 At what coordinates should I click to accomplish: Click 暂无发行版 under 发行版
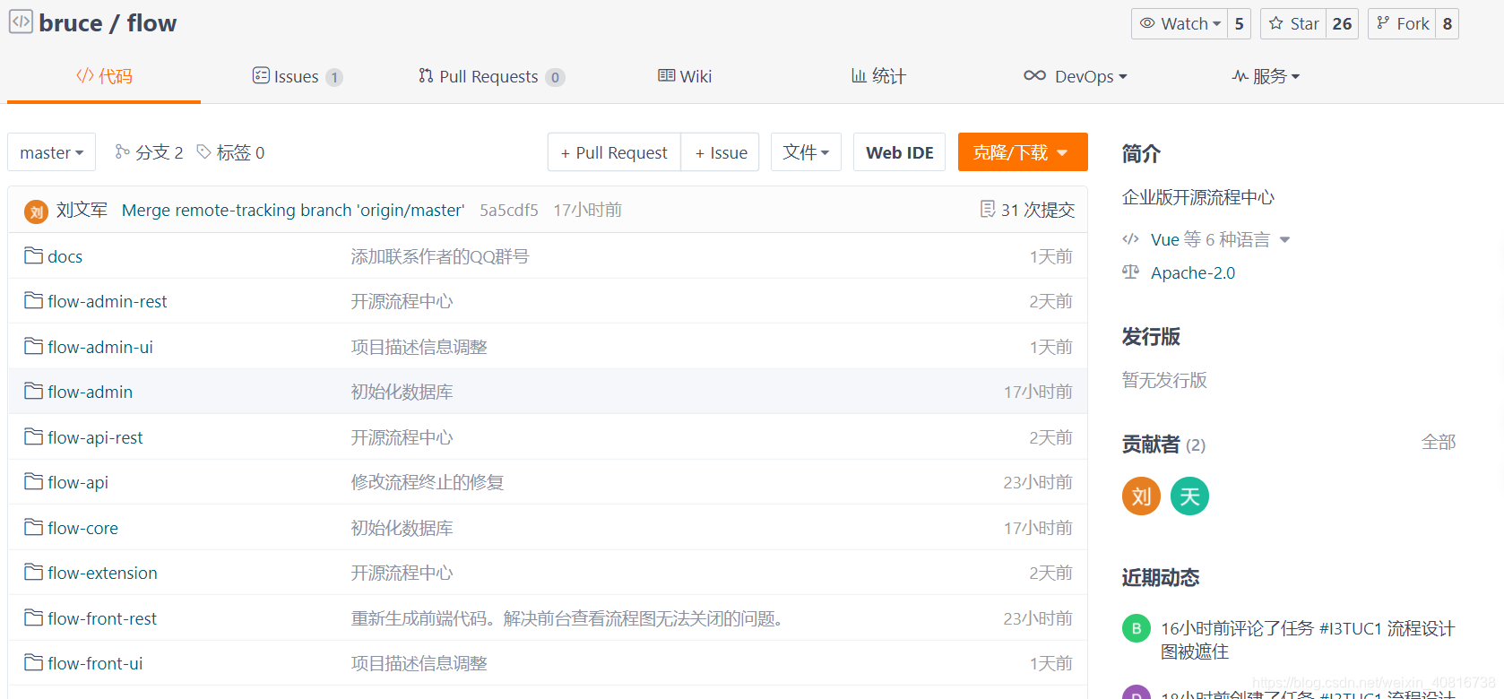coord(1164,380)
